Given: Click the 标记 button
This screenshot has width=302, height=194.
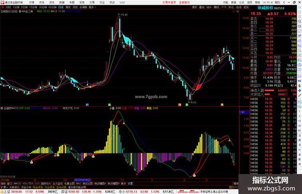Looking at the screenshot, I should pos(231,7).
